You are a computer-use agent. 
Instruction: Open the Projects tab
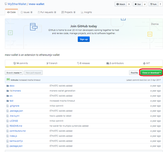[x=69, y=12]
